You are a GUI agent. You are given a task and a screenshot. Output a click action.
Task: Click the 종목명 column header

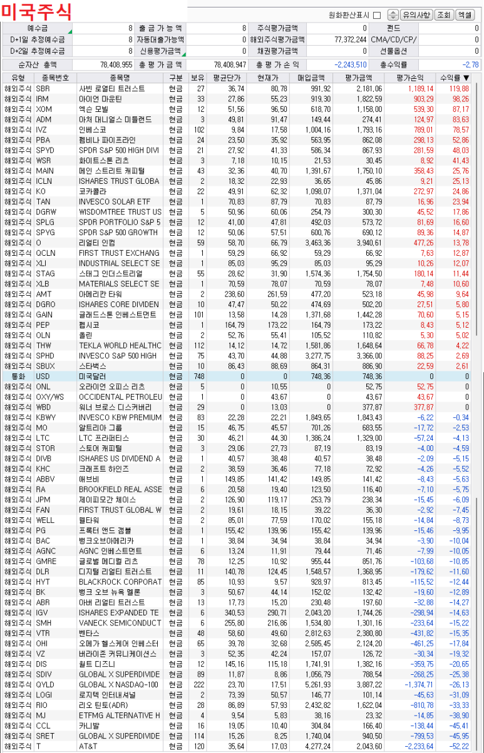(x=120, y=78)
